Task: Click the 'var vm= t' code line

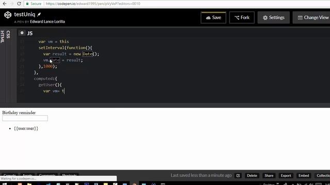Action: 54,91
